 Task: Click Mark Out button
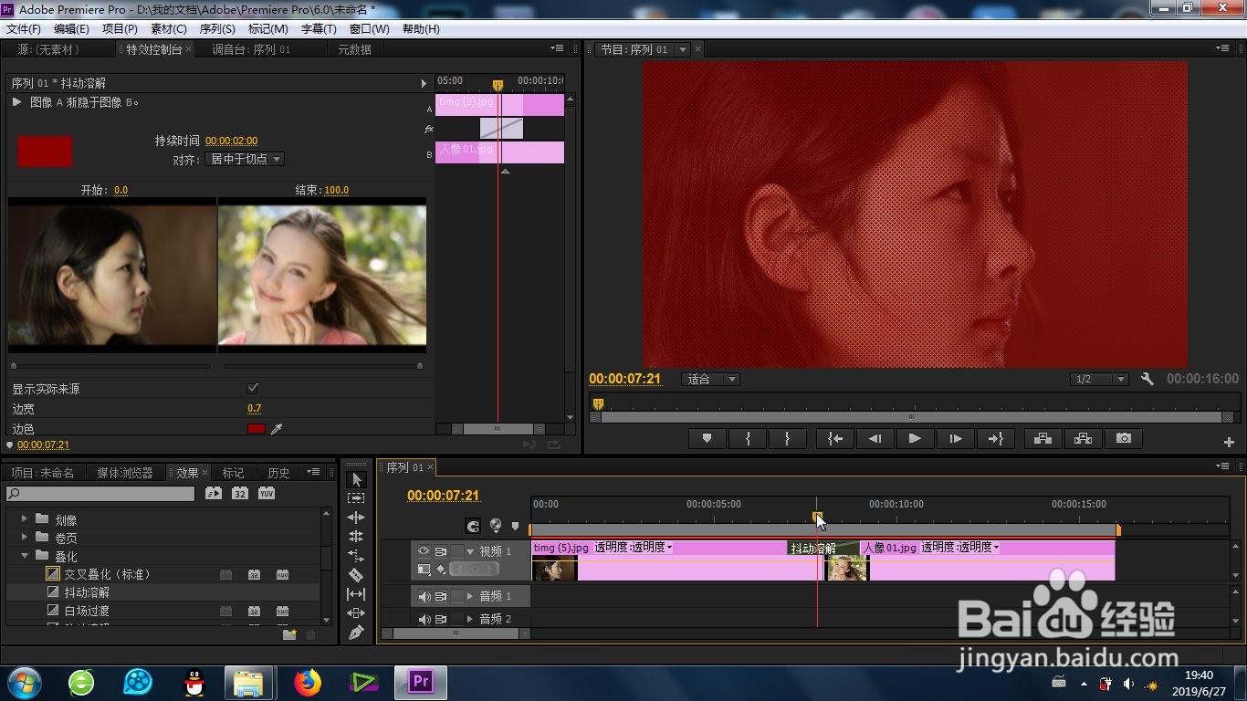coord(788,439)
